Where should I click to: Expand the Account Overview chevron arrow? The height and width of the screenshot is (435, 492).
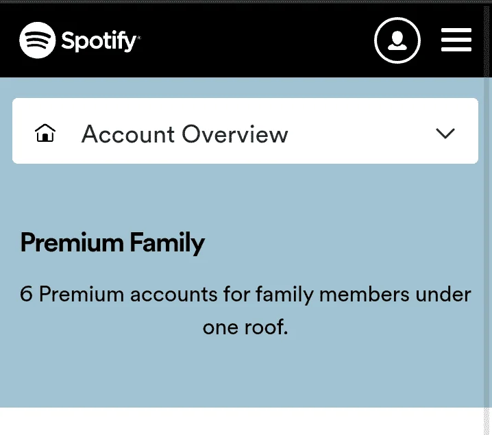coord(445,134)
